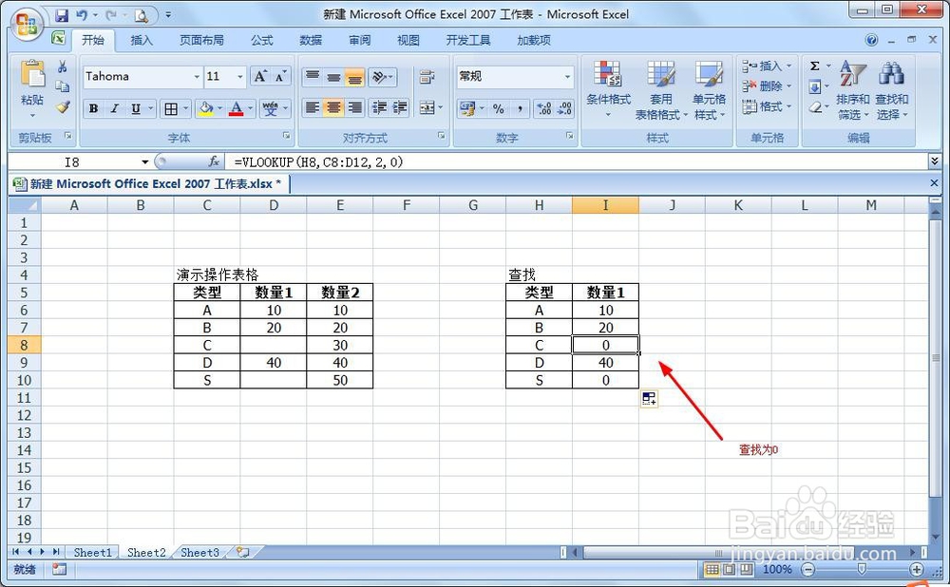Select the AutoSum Σ icon
The height and width of the screenshot is (587, 950).
tap(815, 66)
